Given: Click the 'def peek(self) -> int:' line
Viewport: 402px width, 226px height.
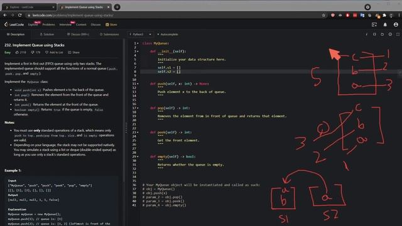Looking at the screenshot, I should pos(171,132).
